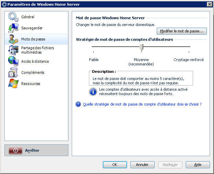Viewport: 214px width, 174px height.
Task: Open the password strategy help link
Action: tap(142, 104)
